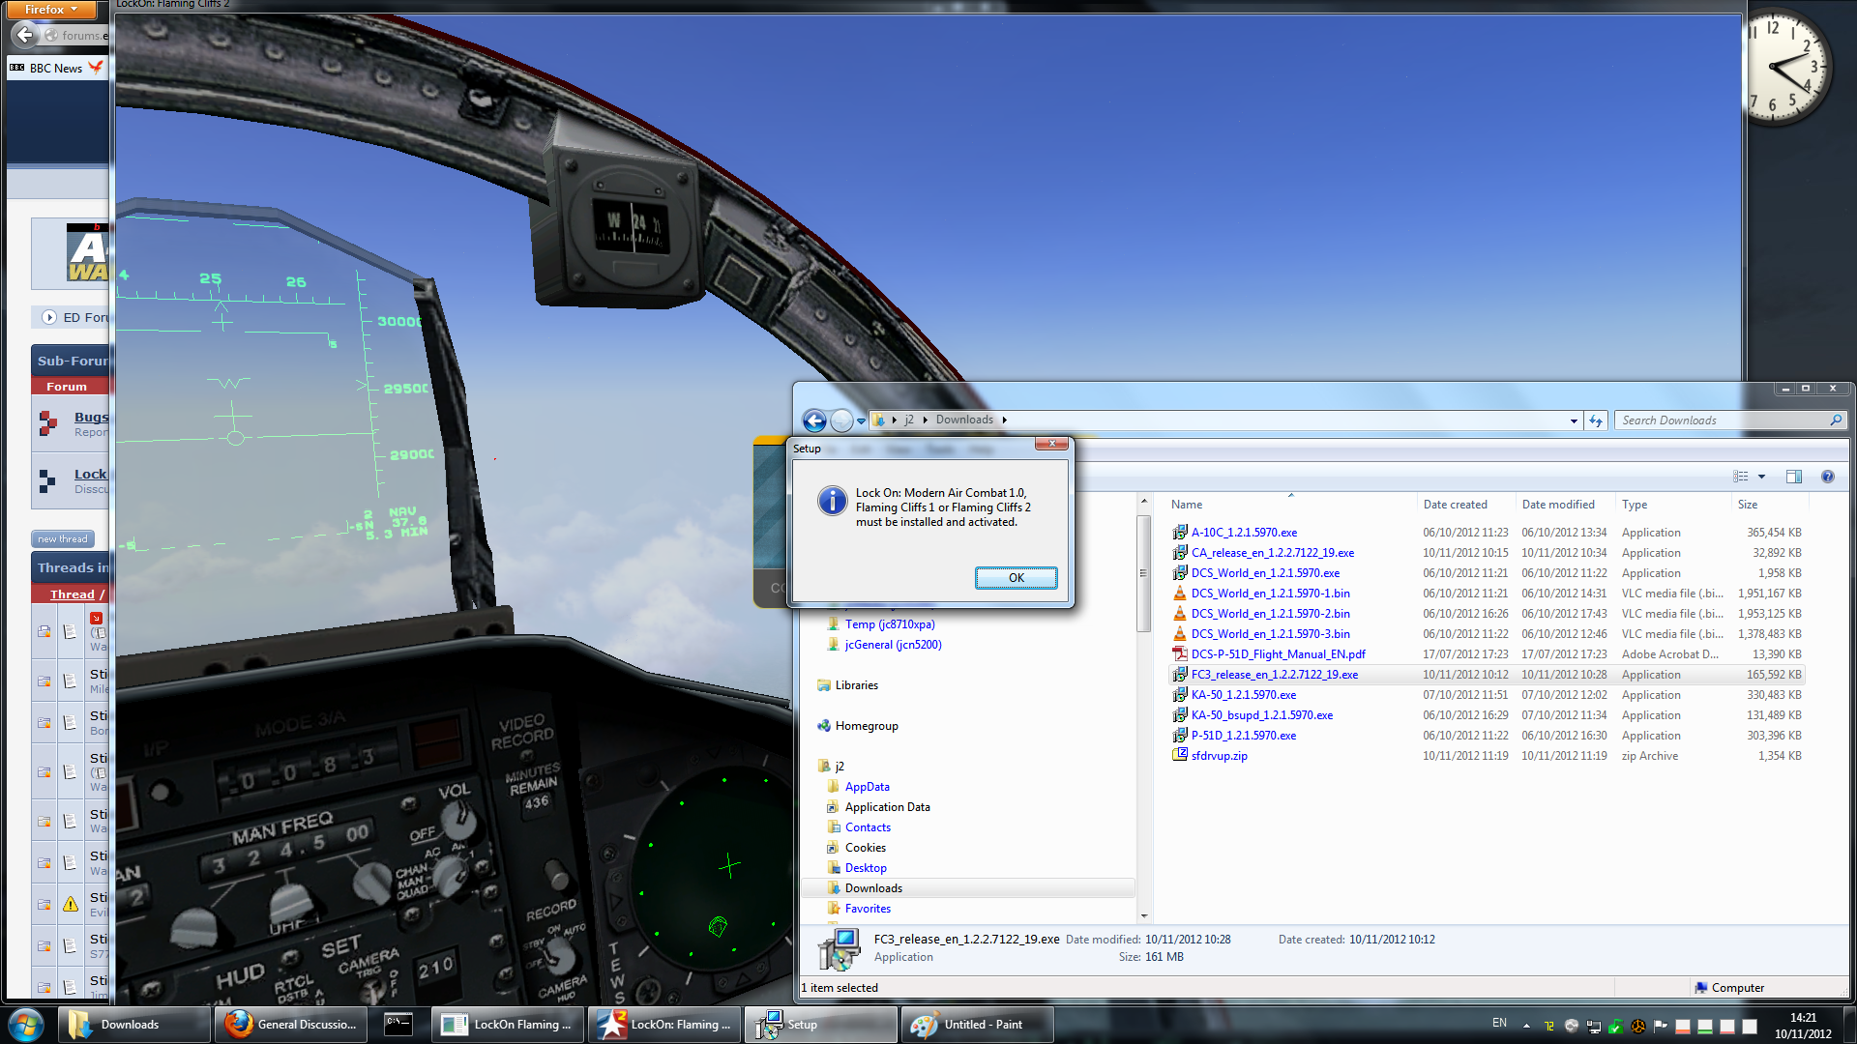Viewport: 1857px width, 1044px height.
Task: Click Thread column header link
Action: [x=72, y=594]
